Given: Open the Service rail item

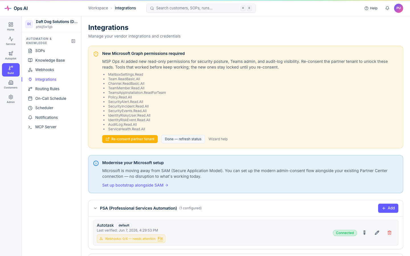Looking at the screenshot, I should [11, 41].
